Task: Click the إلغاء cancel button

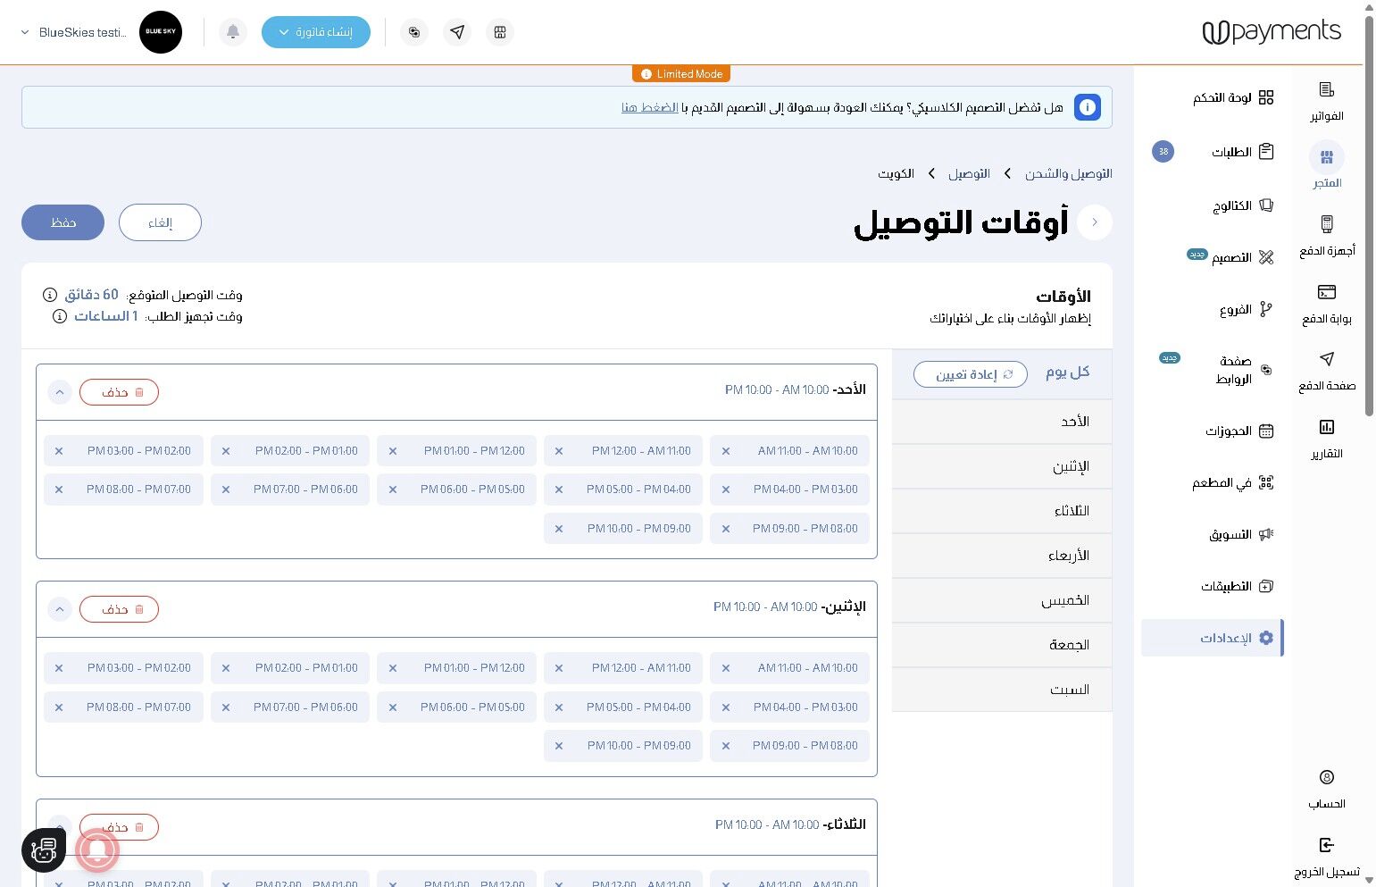Action: coord(160,222)
